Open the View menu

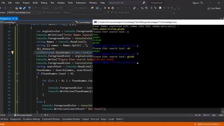click(17, 3)
